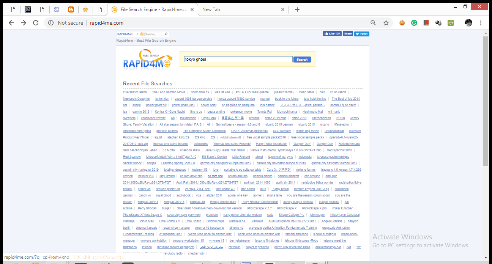This screenshot has width=492, height=264.
Task: Click the site info Not secure icon
Action: pyautogui.click(x=51, y=23)
